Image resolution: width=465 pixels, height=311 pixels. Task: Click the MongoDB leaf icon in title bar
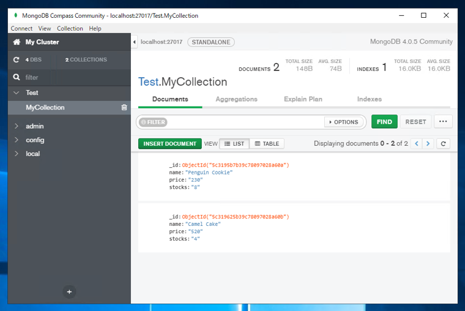[x=16, y=15]
